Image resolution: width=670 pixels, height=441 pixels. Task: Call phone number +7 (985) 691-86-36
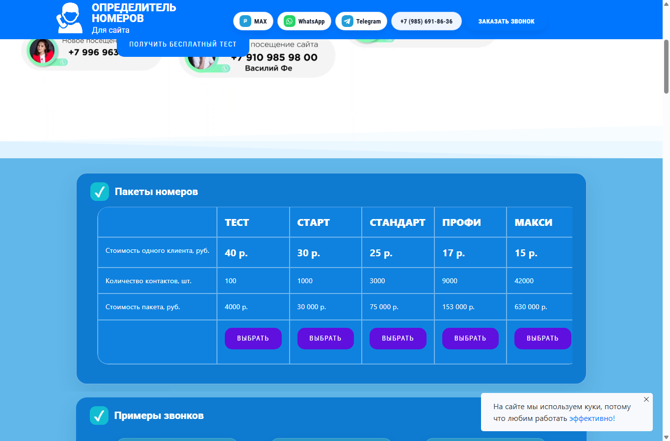click(x=427, y=21)
